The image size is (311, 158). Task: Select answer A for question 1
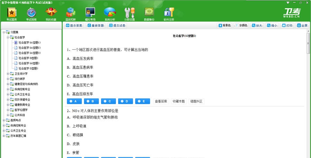[74, 101]
